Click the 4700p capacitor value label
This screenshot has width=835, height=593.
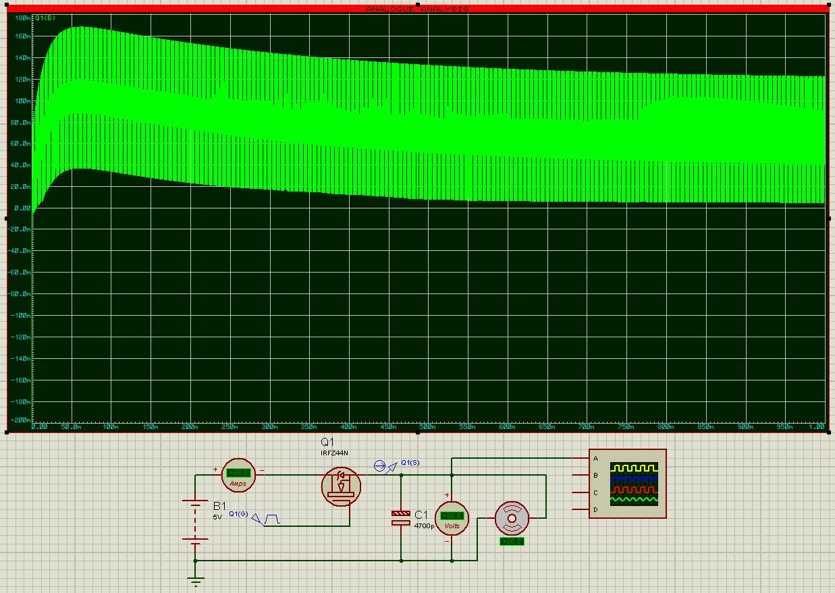click(x=425, y=525)
